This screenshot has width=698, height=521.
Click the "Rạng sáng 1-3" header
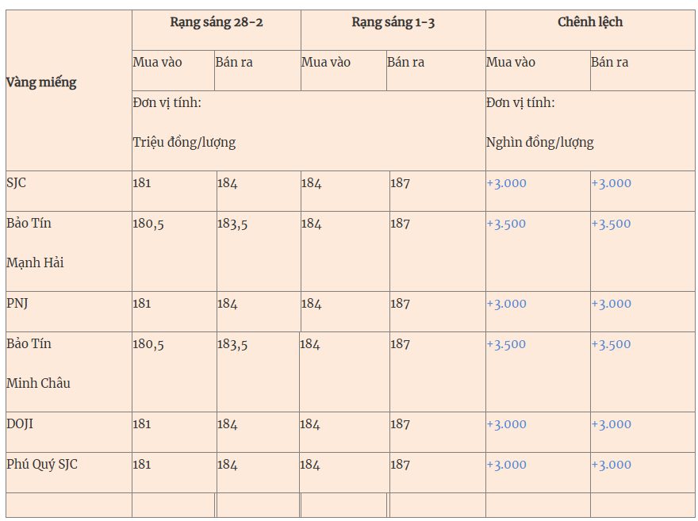click(x=393, y=22)
